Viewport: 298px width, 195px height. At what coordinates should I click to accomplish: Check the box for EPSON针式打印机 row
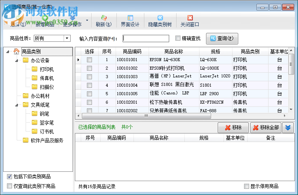pos(89,68)
